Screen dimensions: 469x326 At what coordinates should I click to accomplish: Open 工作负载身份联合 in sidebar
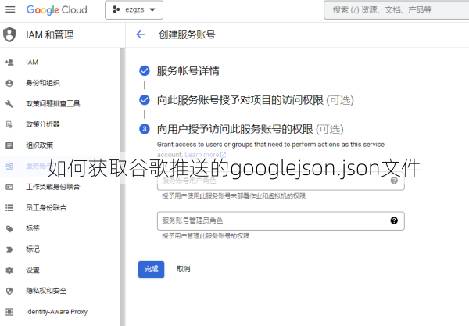pyautogui.click(x=53, y=187)
